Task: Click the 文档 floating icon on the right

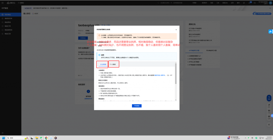Action: (269, 111)
